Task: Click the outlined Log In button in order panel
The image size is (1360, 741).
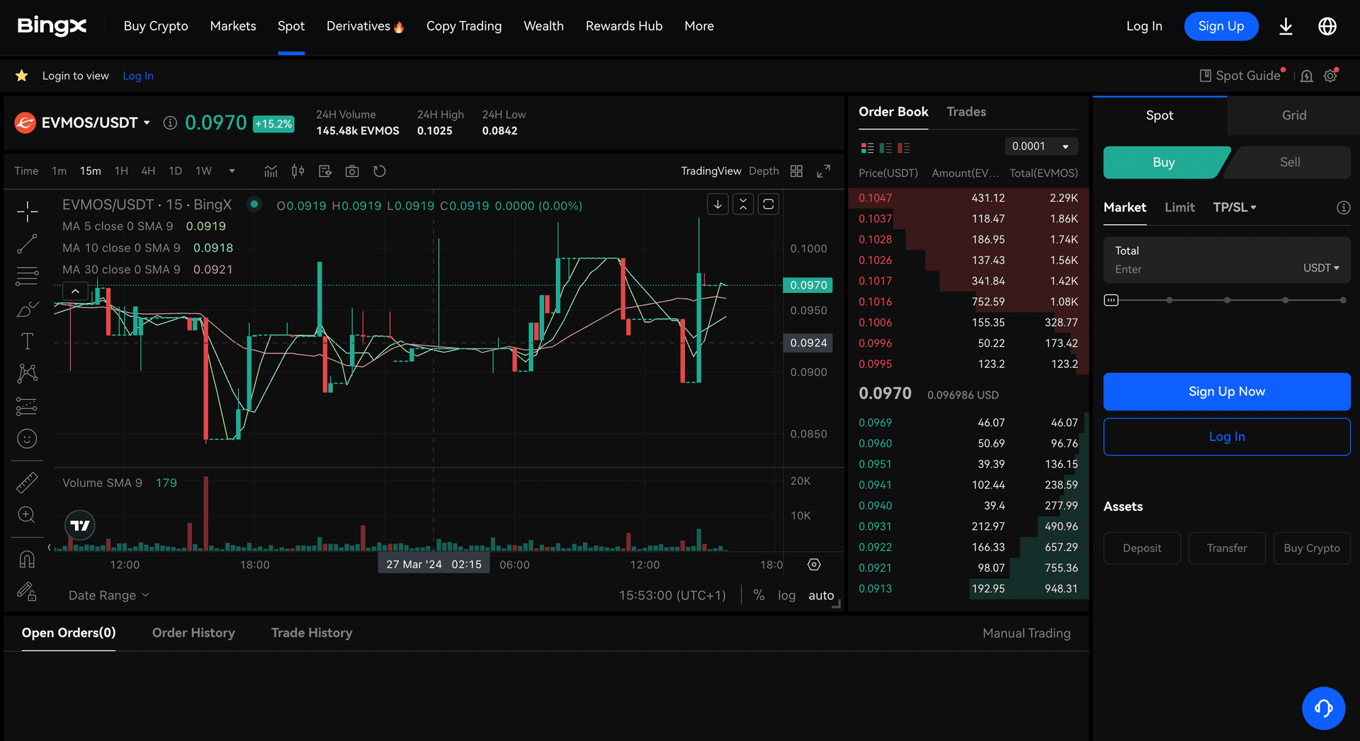Action: pos(1227,437)
